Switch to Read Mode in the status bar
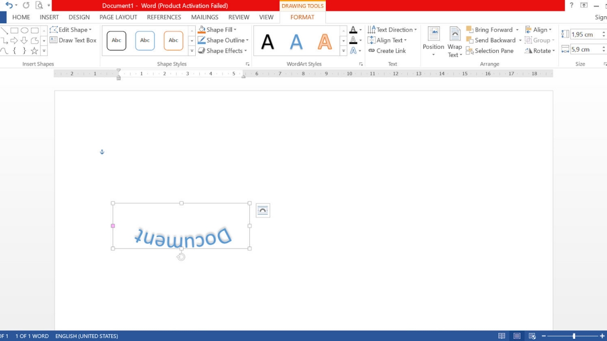 pyautogui.click(x=502, y=336)
